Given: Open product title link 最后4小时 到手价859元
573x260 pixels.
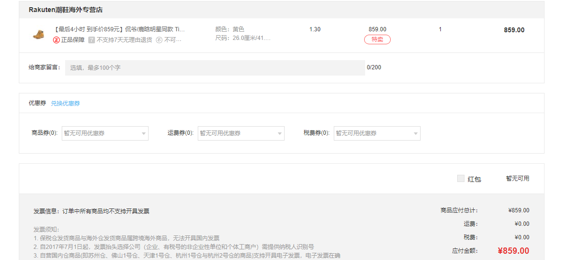Looking at the screenshot, I should pyautogui.click(x=120, y=29).
